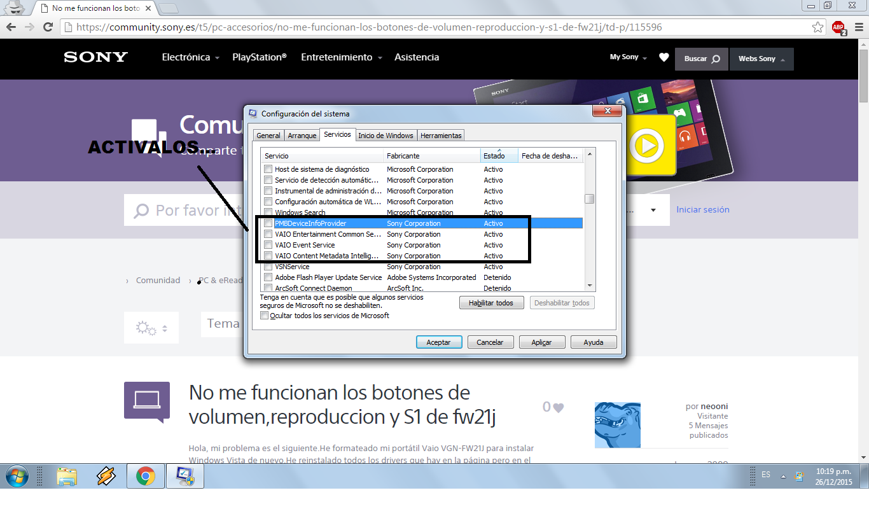The width and height of the screenshot is (869, 509).
Task: Show hidden tray icons arrow
Action: tap(783, 476)
